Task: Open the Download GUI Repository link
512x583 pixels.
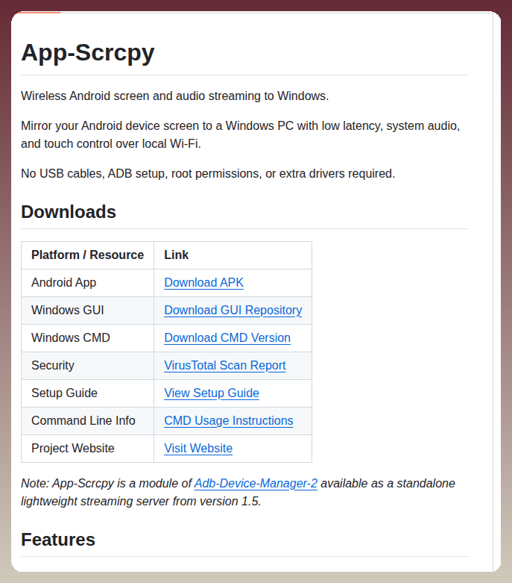Action: 233,310
